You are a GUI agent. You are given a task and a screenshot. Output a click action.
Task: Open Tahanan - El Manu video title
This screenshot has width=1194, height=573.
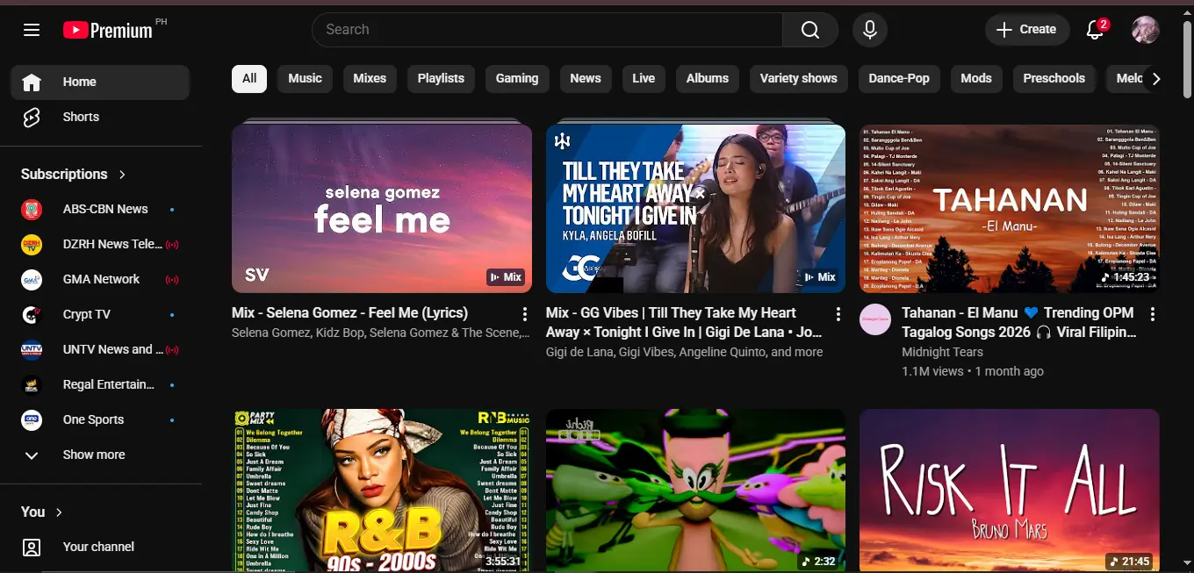[x=1019, y=323]
